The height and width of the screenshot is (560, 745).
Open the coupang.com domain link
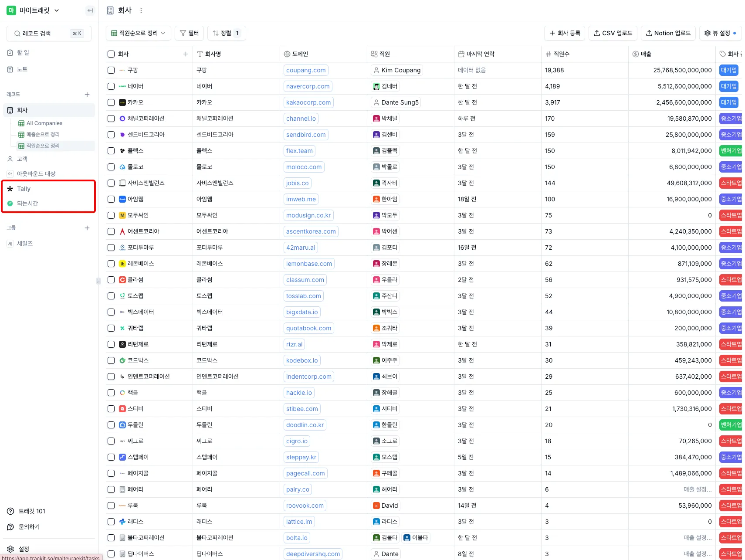(x=306, y=70)
